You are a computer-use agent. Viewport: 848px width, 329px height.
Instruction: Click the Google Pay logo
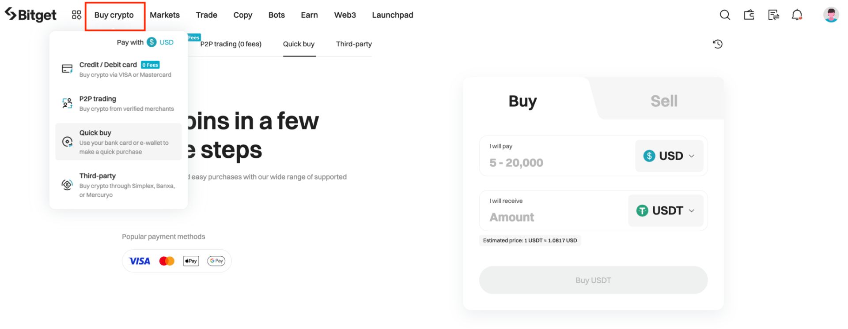coord(216,261)
